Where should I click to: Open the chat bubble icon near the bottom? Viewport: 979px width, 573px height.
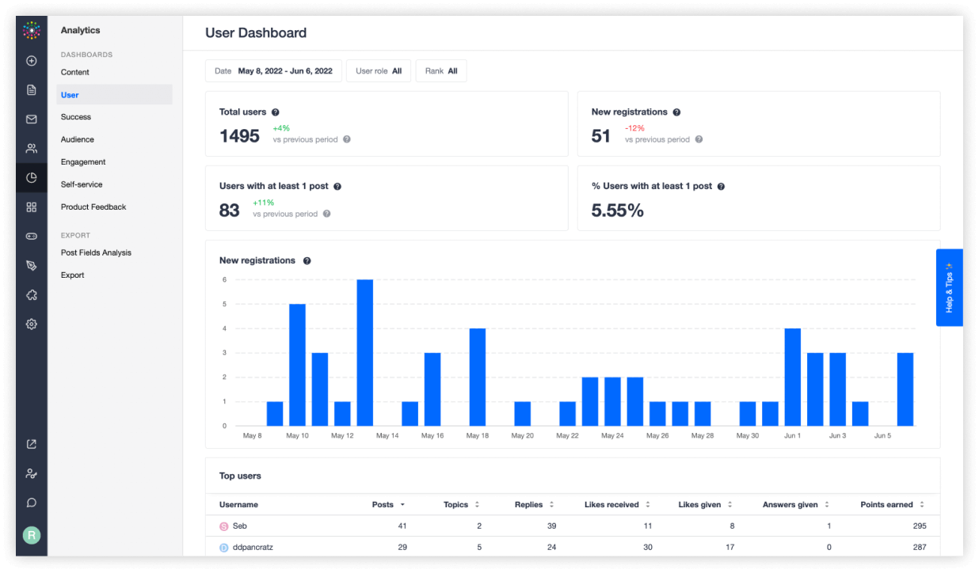pos(32,502)
